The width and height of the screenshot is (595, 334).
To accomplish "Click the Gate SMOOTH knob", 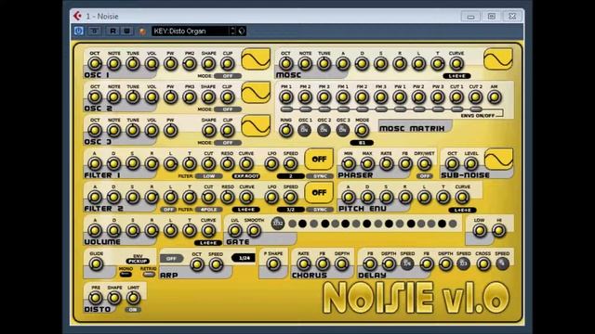I will (x=254, y=230).
